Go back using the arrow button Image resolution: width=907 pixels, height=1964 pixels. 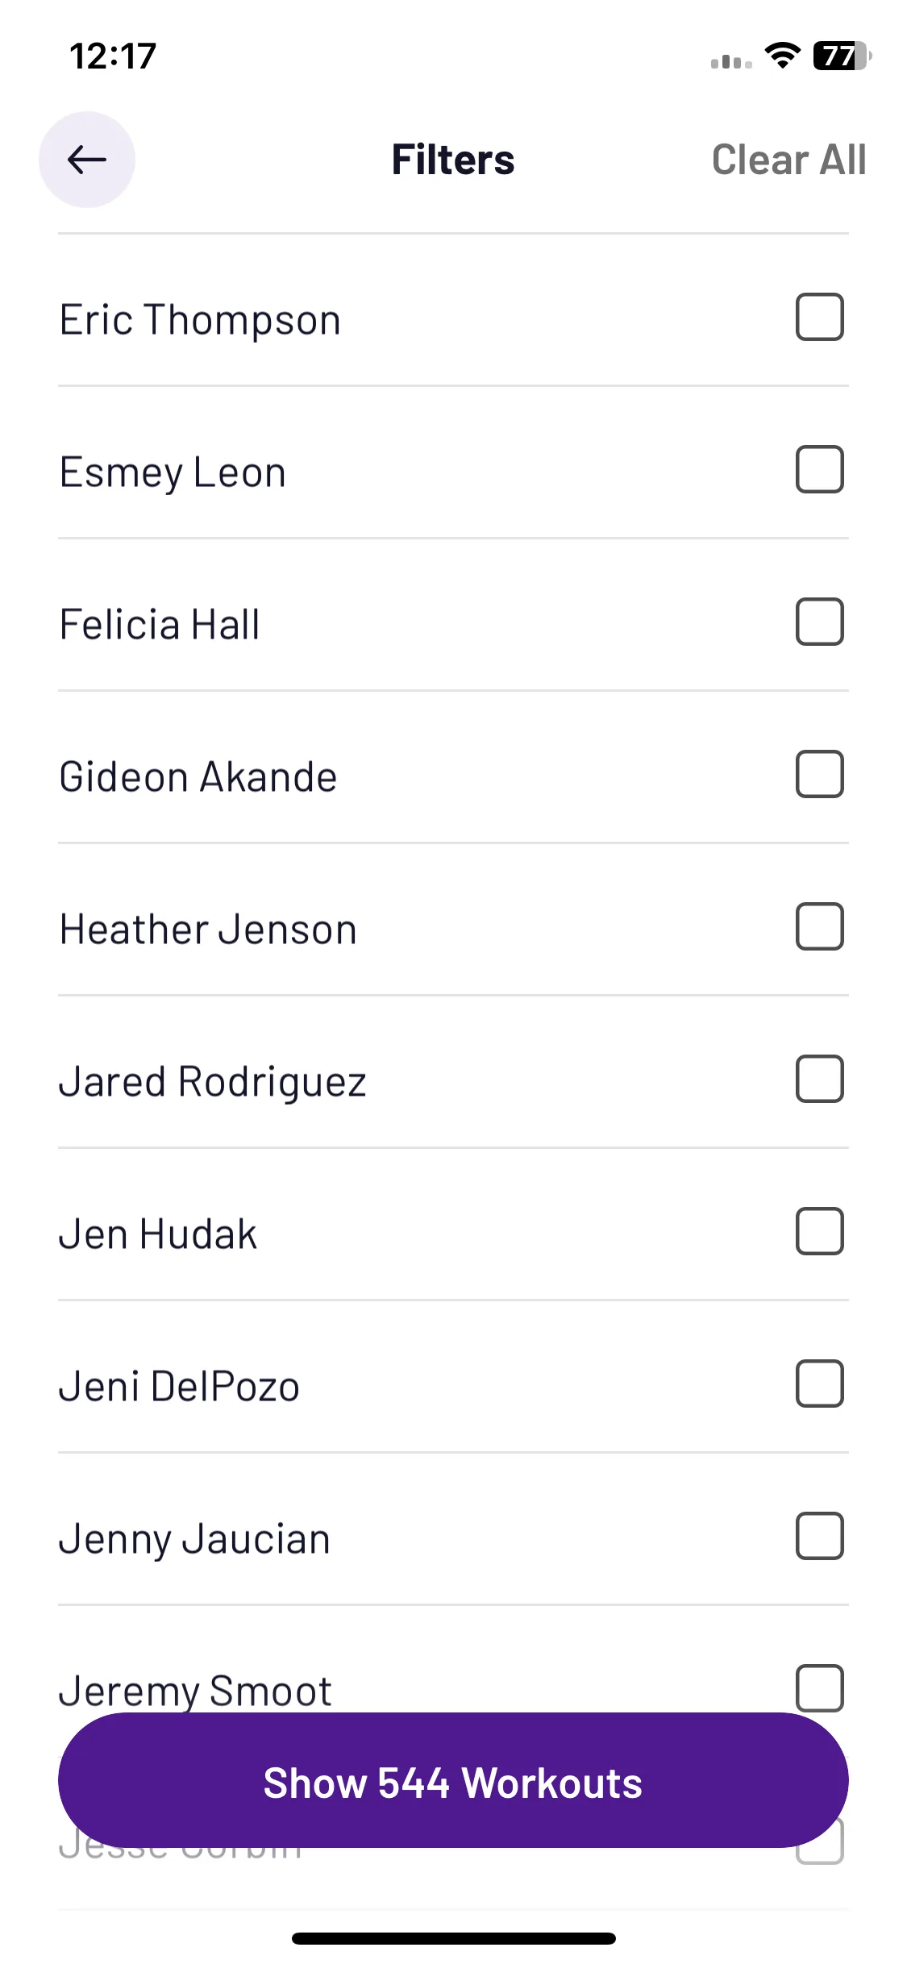(87, 160)
